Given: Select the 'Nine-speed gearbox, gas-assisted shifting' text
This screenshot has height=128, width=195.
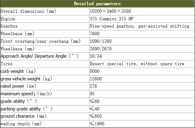Looking at the screenshot, I should 140,26.
